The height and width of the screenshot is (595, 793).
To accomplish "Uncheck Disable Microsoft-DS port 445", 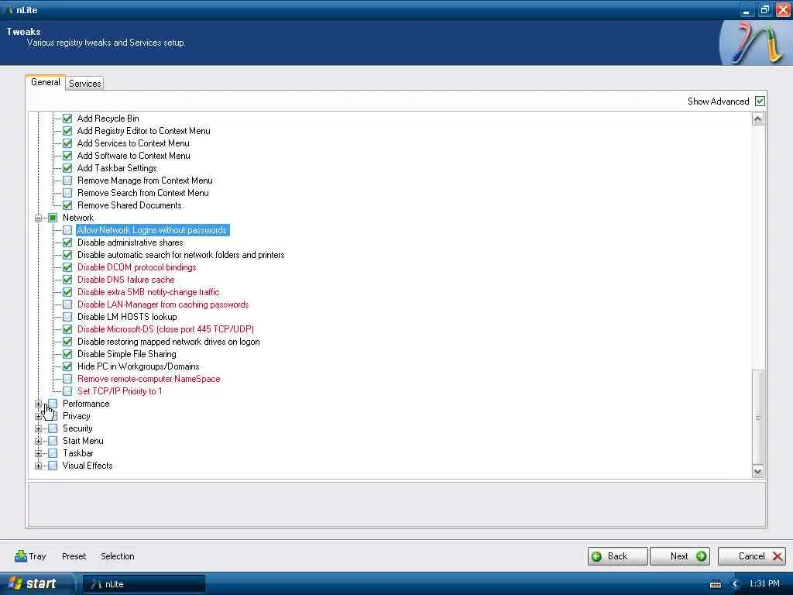I will pyautogui.click(x=67, y=329).
